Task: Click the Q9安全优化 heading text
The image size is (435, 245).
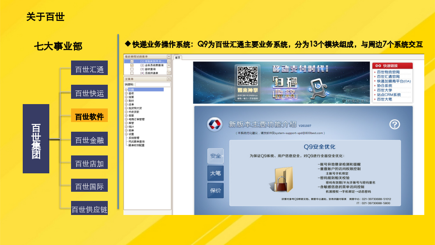Action: [319, 147]
